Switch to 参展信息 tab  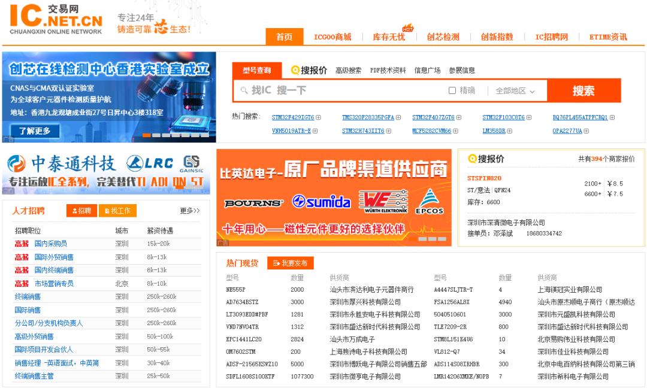[x=462, y=71]
